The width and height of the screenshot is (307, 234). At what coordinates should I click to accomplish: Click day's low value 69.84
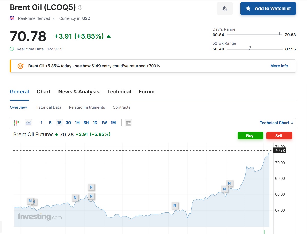coord(218,35)
